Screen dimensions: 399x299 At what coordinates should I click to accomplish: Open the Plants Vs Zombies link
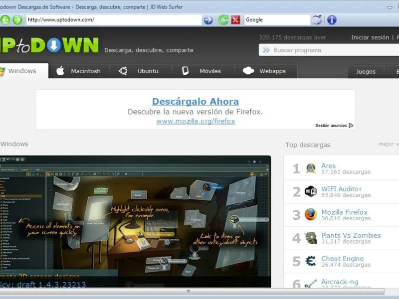(x=351, y=235)
